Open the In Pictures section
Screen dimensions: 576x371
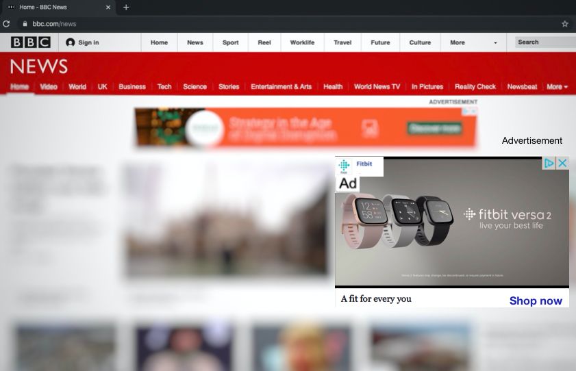pyautogui.click(x=427, y=87)
